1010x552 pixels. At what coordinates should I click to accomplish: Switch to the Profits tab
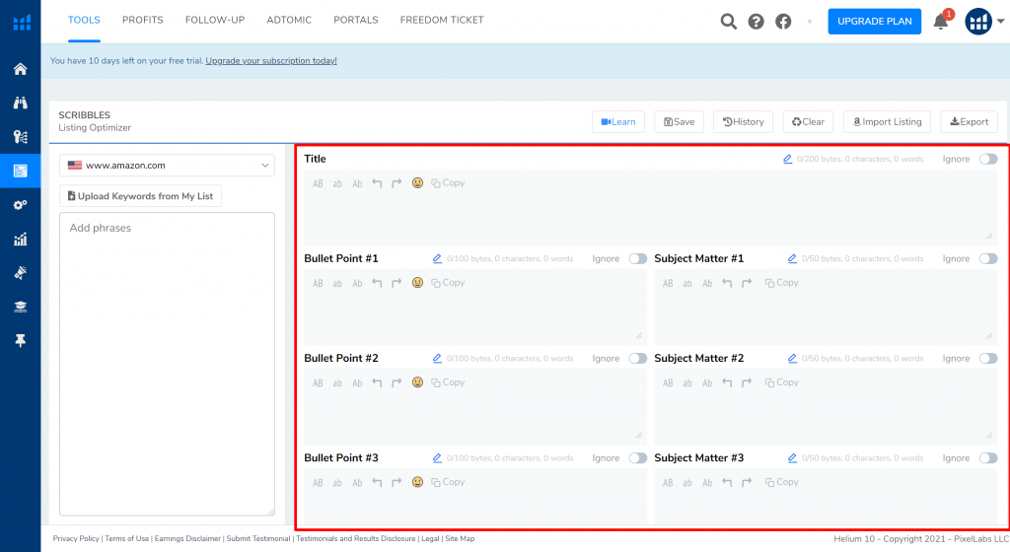click(143, 20)
